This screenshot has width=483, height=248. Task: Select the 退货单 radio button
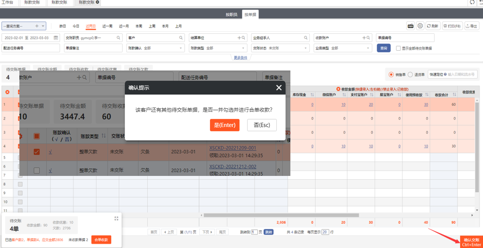coord(410,75)
